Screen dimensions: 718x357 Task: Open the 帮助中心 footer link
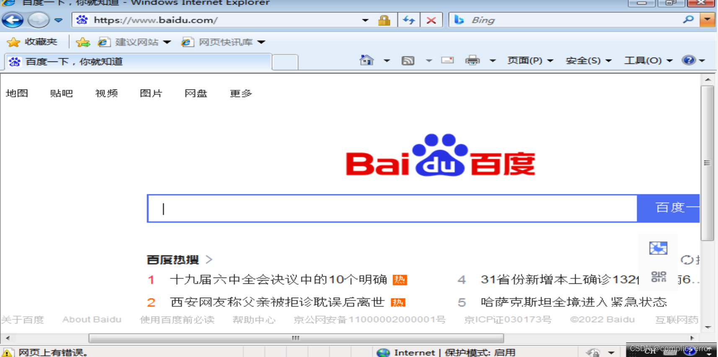tap(254, 320)
